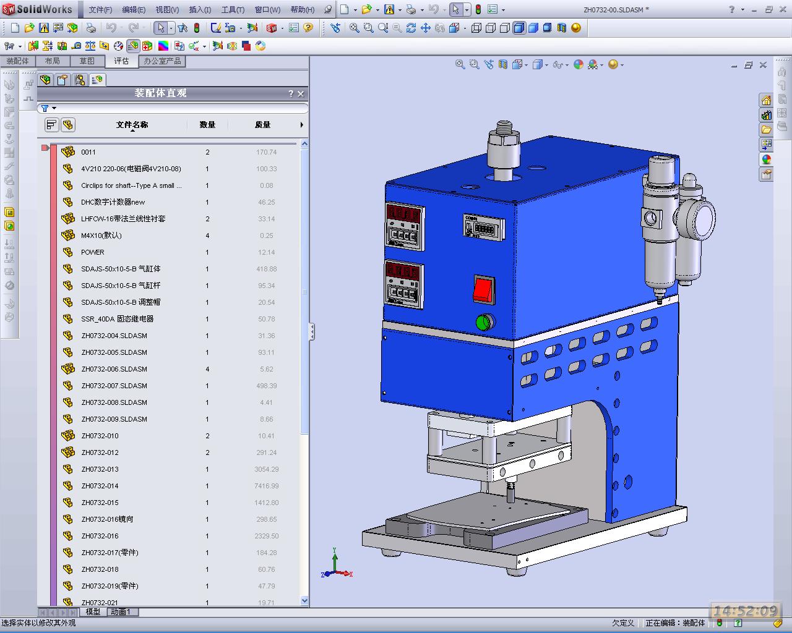
Task: Open the Design Library task pane icon
Action: (767, 115)
